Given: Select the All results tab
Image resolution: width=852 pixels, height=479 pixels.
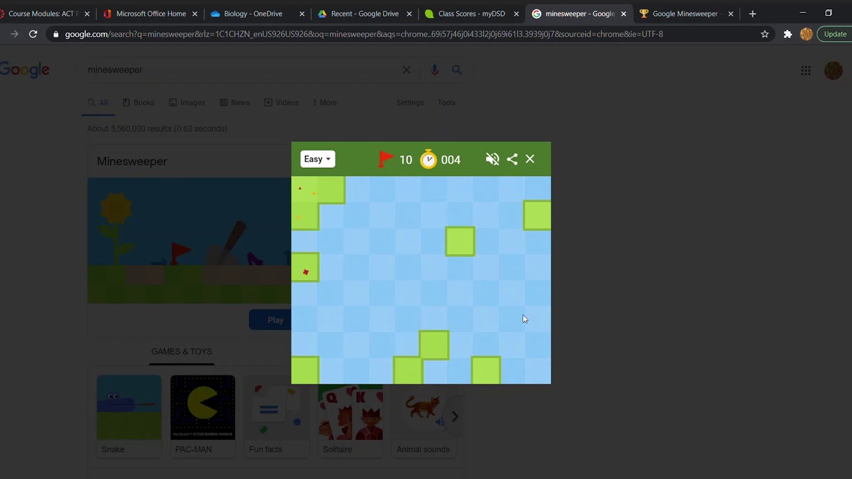Looking at the screenshot, I should pyautogui.click(x=98, y=102).
